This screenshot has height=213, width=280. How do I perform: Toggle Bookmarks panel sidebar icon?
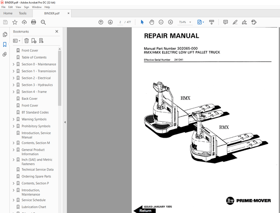pyautogui.click(x=5, y=44)
